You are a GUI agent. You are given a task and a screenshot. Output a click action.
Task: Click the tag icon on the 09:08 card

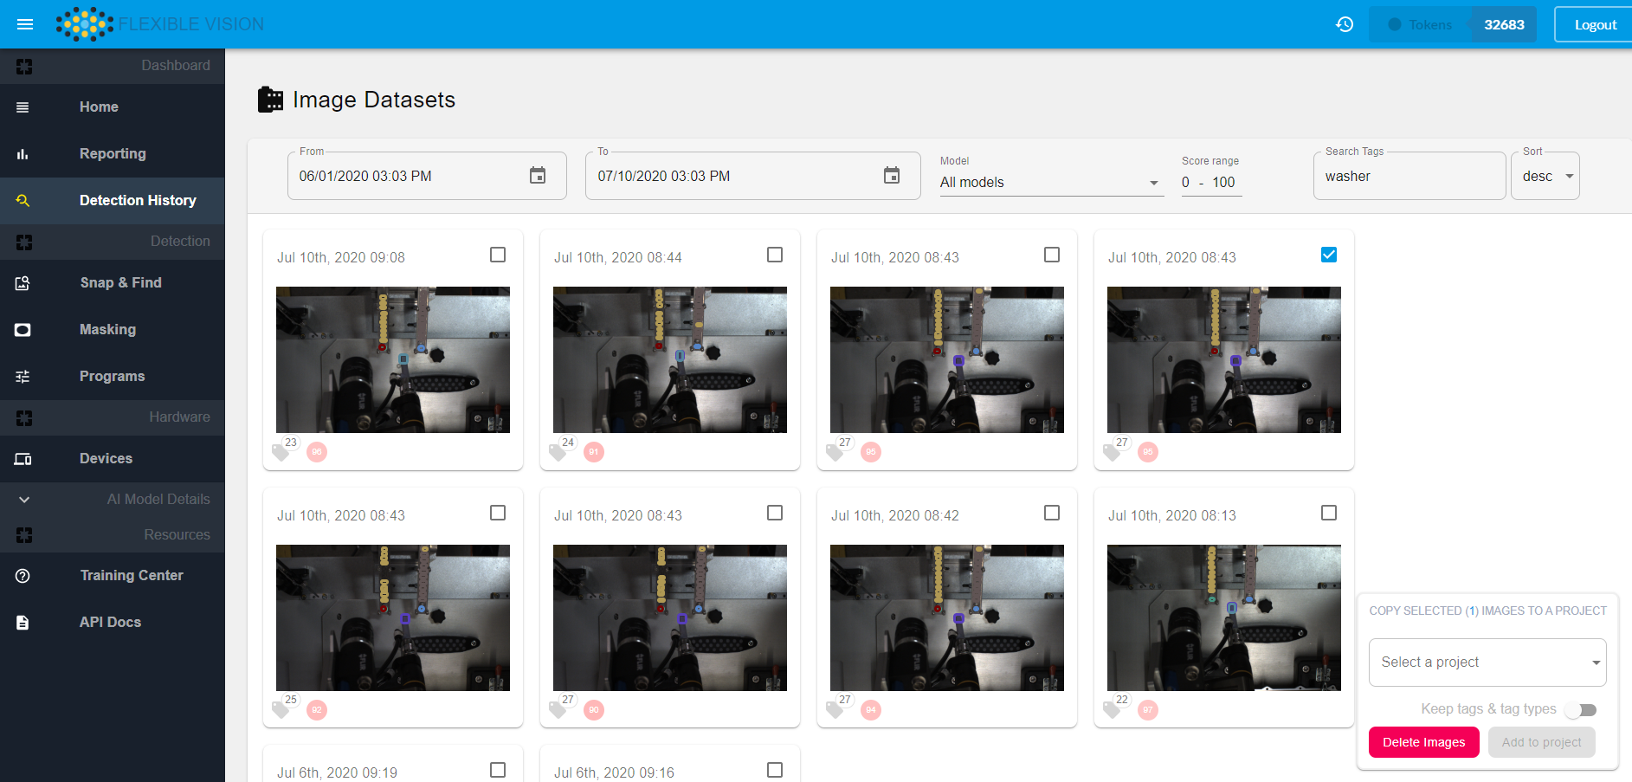coord(281,452)
